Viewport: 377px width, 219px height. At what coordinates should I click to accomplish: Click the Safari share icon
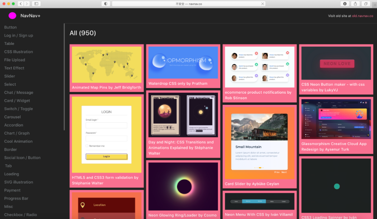[x=355, y=4]
